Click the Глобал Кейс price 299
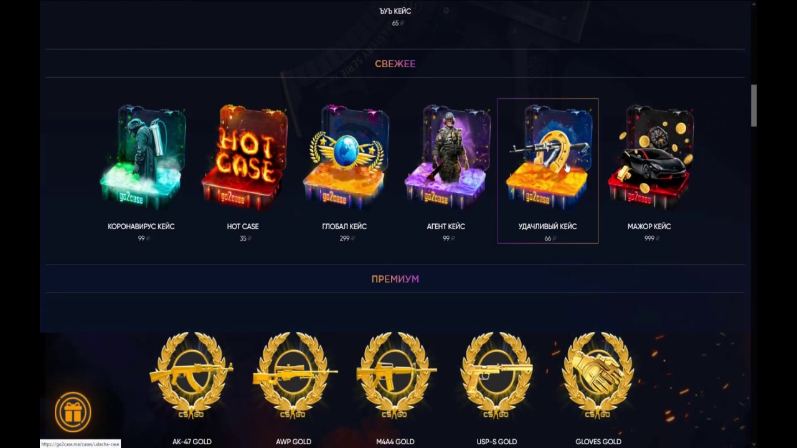Viewport: 797px width, 448px height. [344, 238]
